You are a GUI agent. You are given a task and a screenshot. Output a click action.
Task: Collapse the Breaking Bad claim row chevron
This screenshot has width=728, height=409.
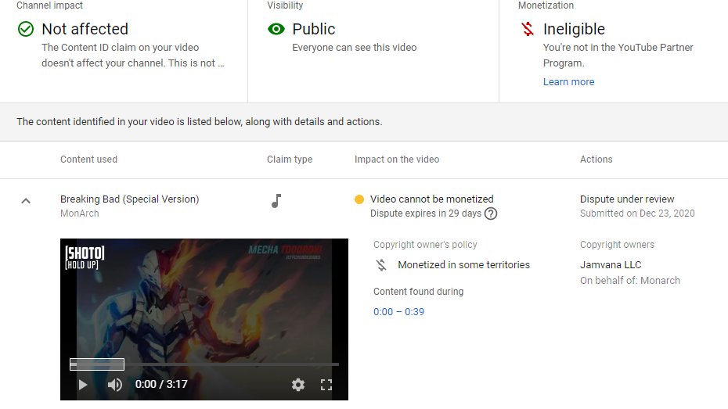pos(26,201)
